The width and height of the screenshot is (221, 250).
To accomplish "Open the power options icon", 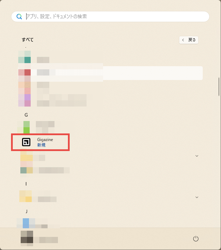I will pyautogui.click(x=195, y=239).
